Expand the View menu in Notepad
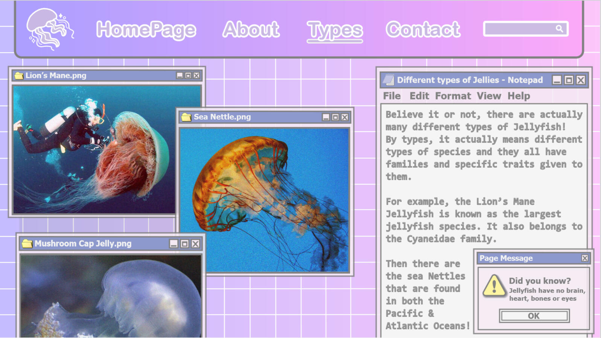 488,96
